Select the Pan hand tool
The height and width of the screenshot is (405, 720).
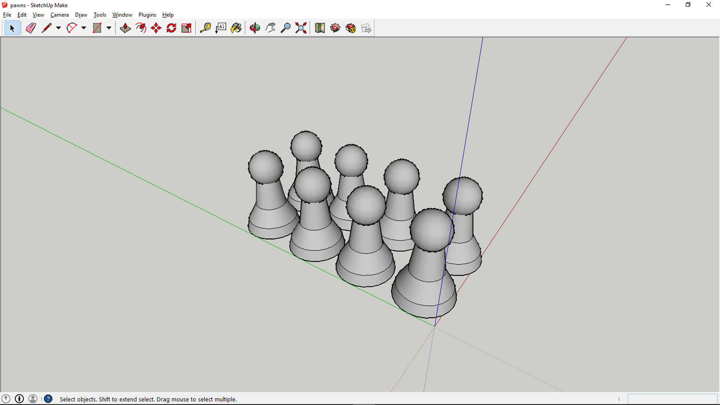(270, 28)
